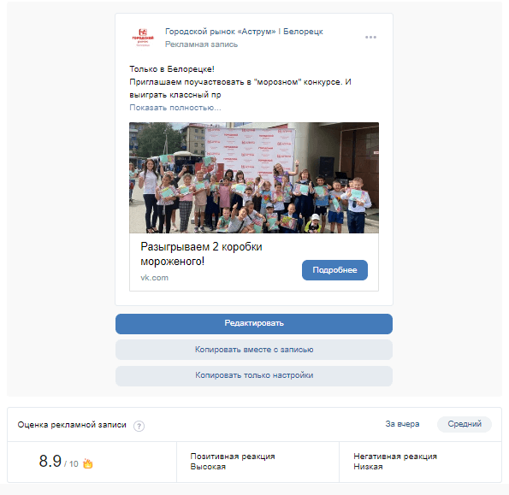The image size is (509, 495).
Task: Select the Позитивная реакция Высокая cell
Action: [x=257, y=462]
